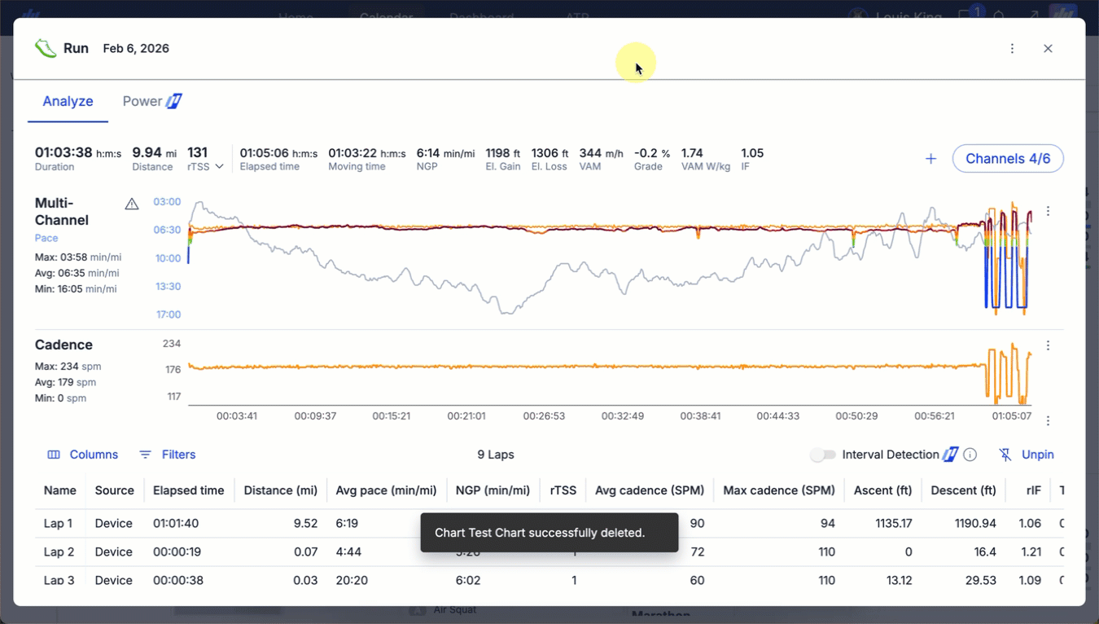Sort by Elapsed time column header
1099x624 pixels.
pos(188,490)
